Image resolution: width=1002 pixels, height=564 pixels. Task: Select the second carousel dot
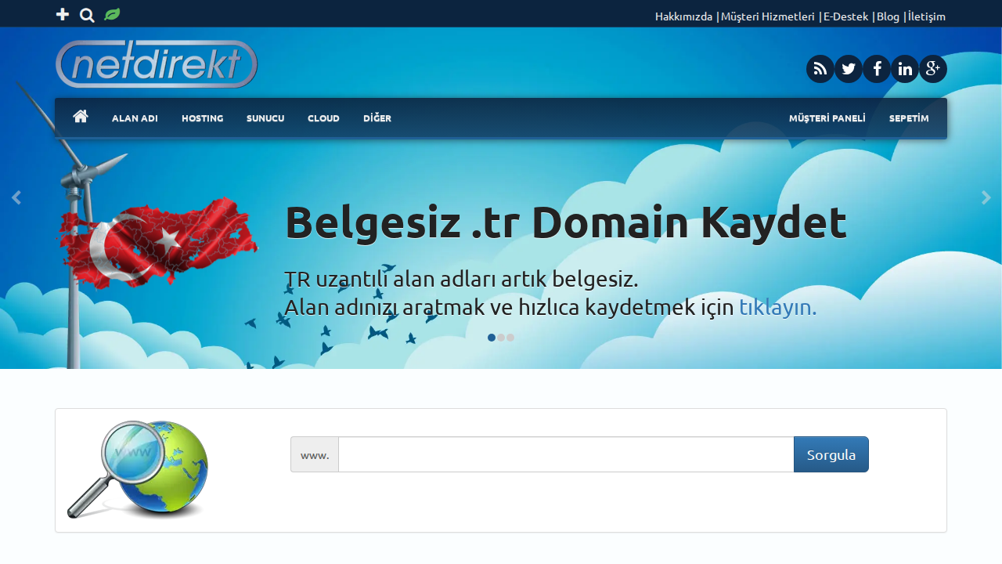pyautogui.click(x=501, y=338)
